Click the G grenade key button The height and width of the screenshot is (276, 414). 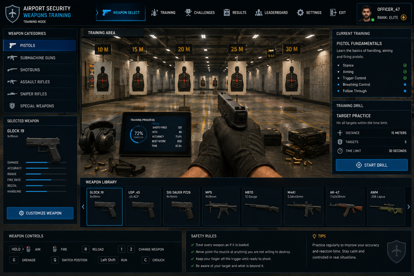14,260
